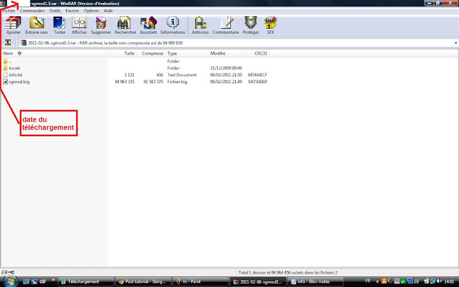This screenshot has height=287, width=459.
Task: Open the Fichier menu
Action: point(9,10)
